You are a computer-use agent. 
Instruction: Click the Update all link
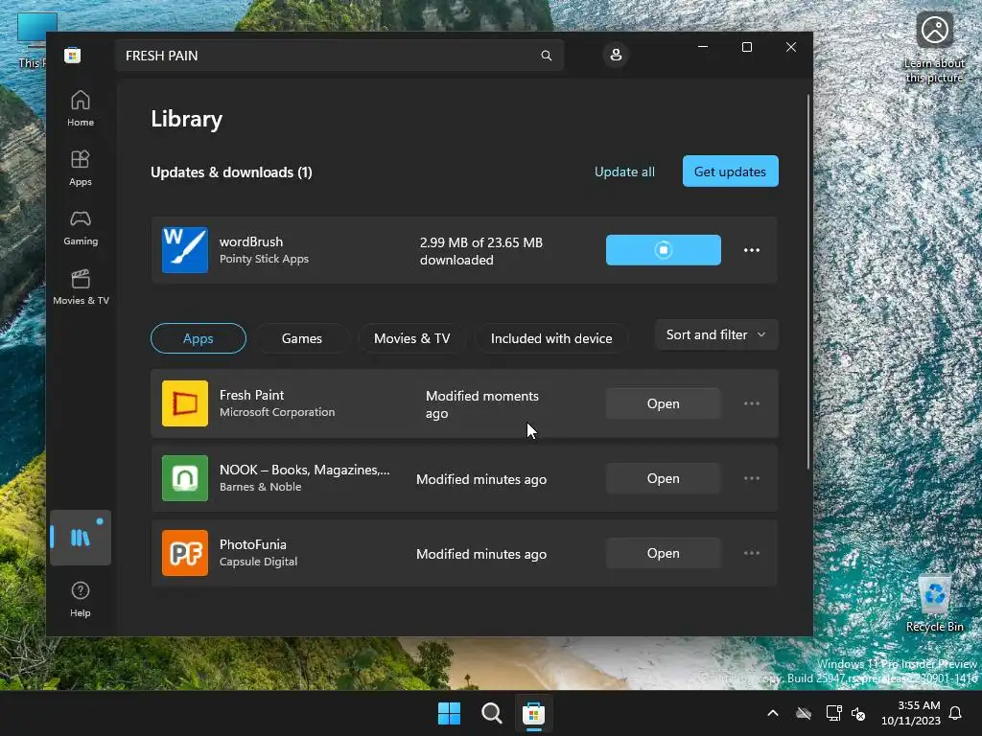pos(624,172)
